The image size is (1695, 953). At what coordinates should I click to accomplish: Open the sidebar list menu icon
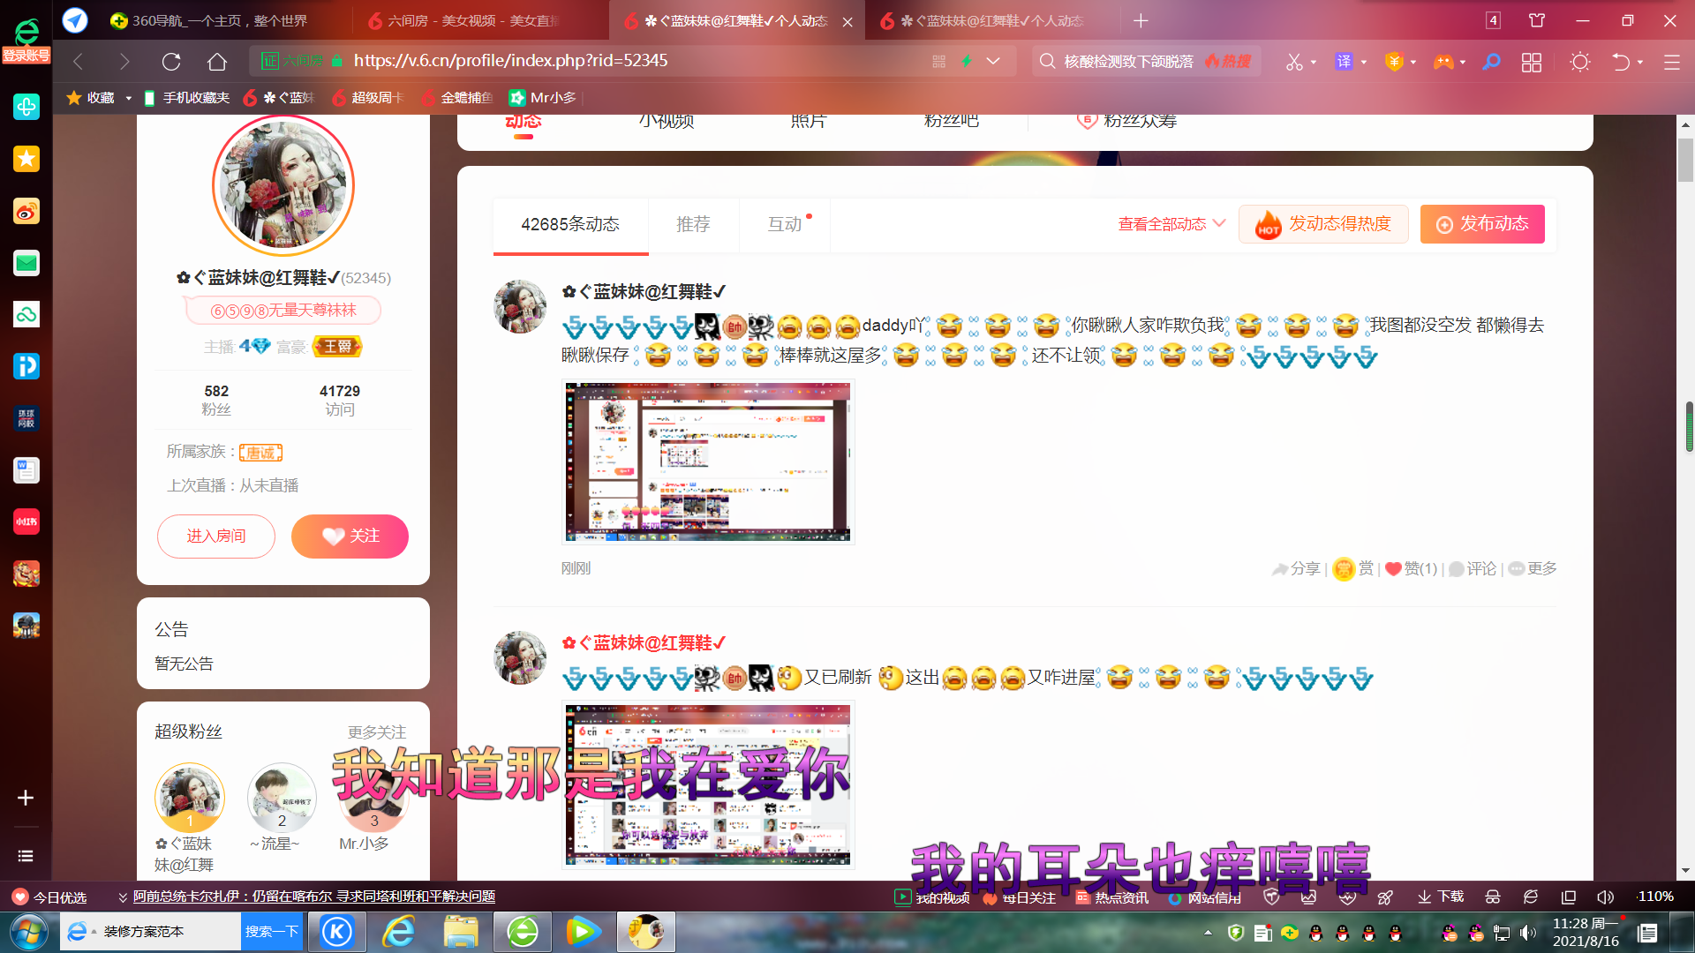(x=26, y=856)
